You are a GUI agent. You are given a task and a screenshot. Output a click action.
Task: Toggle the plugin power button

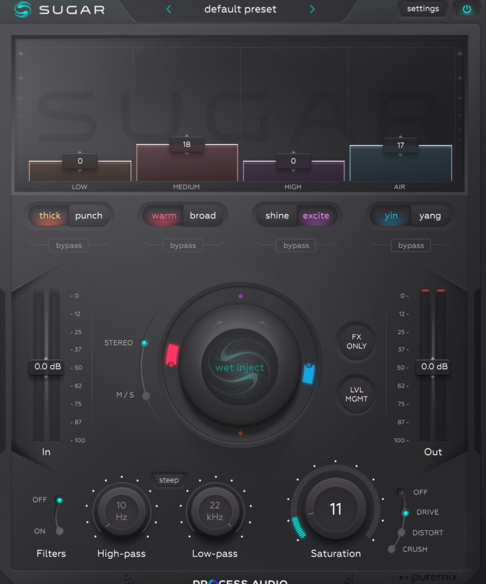point(467,9)
